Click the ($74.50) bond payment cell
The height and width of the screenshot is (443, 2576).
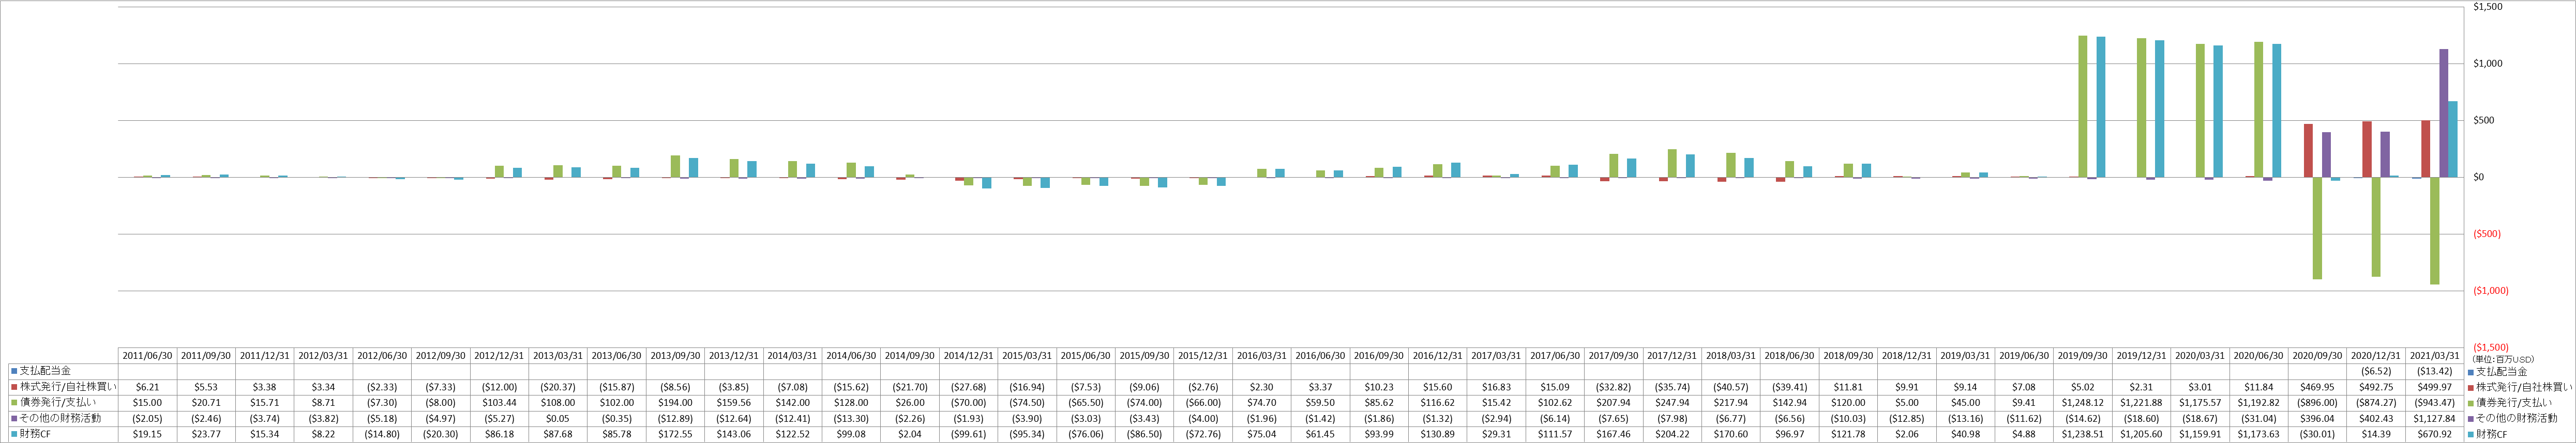[x=1028, y=403]
